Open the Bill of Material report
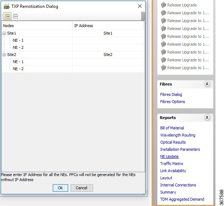This screenshot has height=206, width=224. point(172,128)
